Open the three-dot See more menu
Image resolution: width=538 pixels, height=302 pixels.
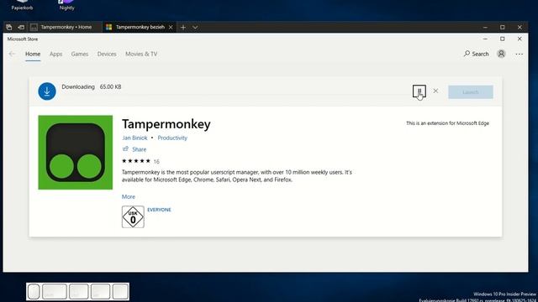(520, 54)
